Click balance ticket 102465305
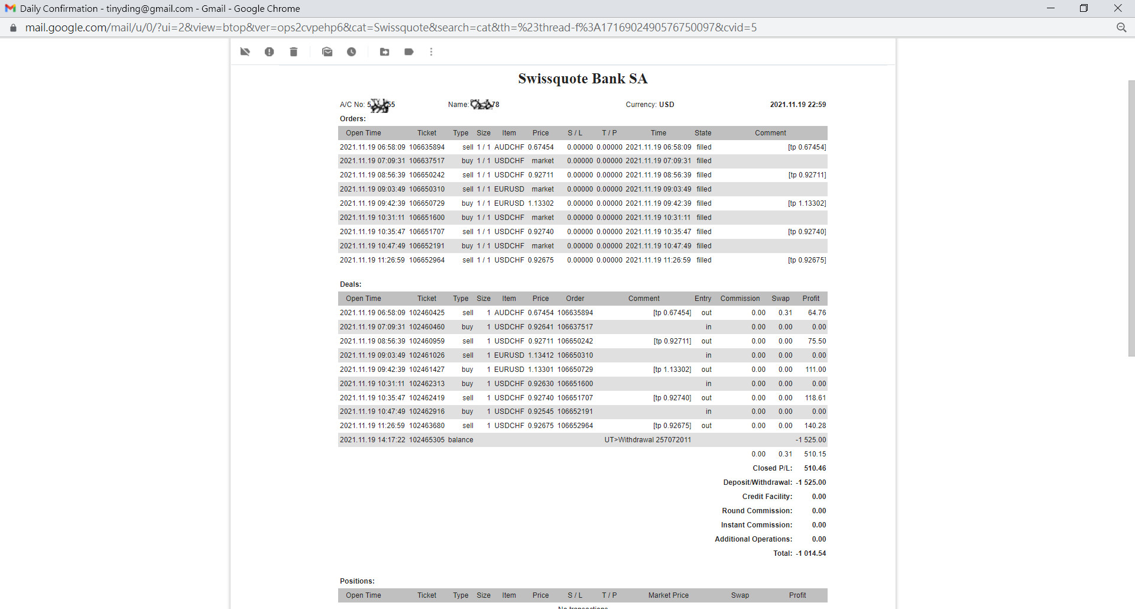The height and width of the screenshot is (609, 1135). tap(427, 440)
